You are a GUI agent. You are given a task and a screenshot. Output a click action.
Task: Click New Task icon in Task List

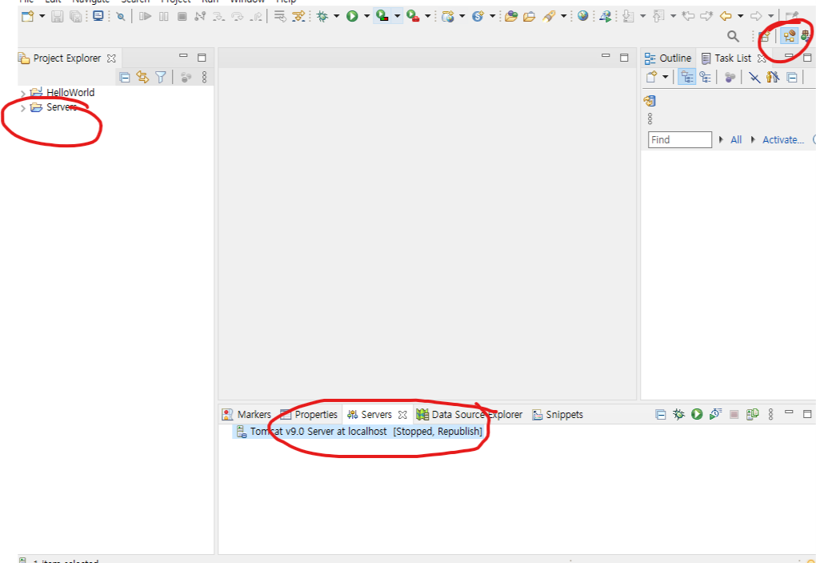coord(651,78)
